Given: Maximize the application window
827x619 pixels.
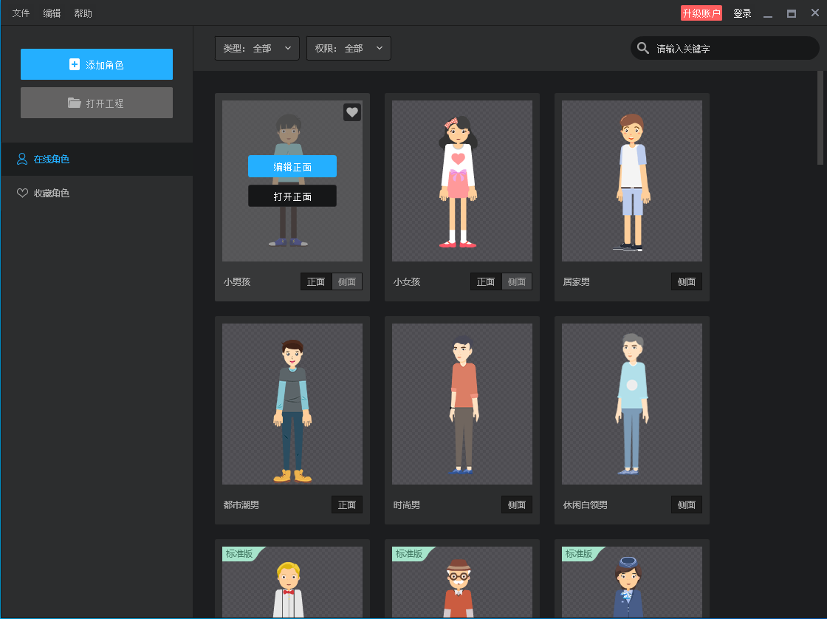Looking at the screenshot, I should (791, 13).
